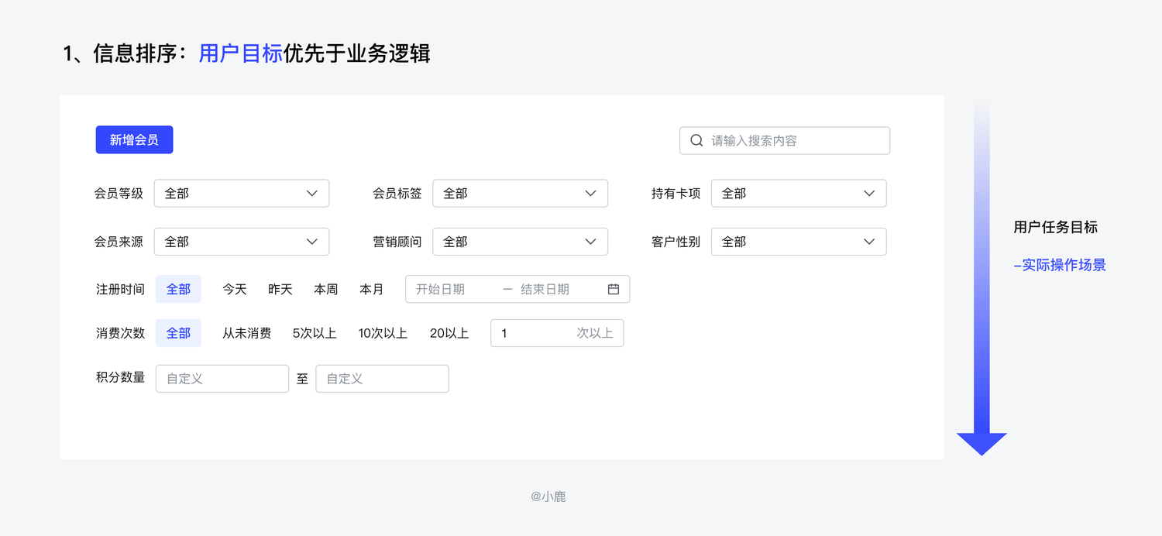Screen dimensions: 1162x536
Task: Select 10次以上 consumption option
Action: (x=383, y=333)
